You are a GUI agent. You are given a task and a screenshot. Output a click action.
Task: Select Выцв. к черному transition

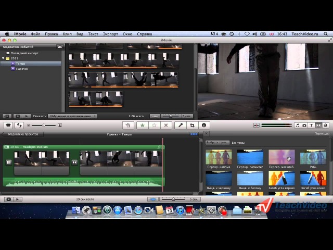(x=219, y=180)
